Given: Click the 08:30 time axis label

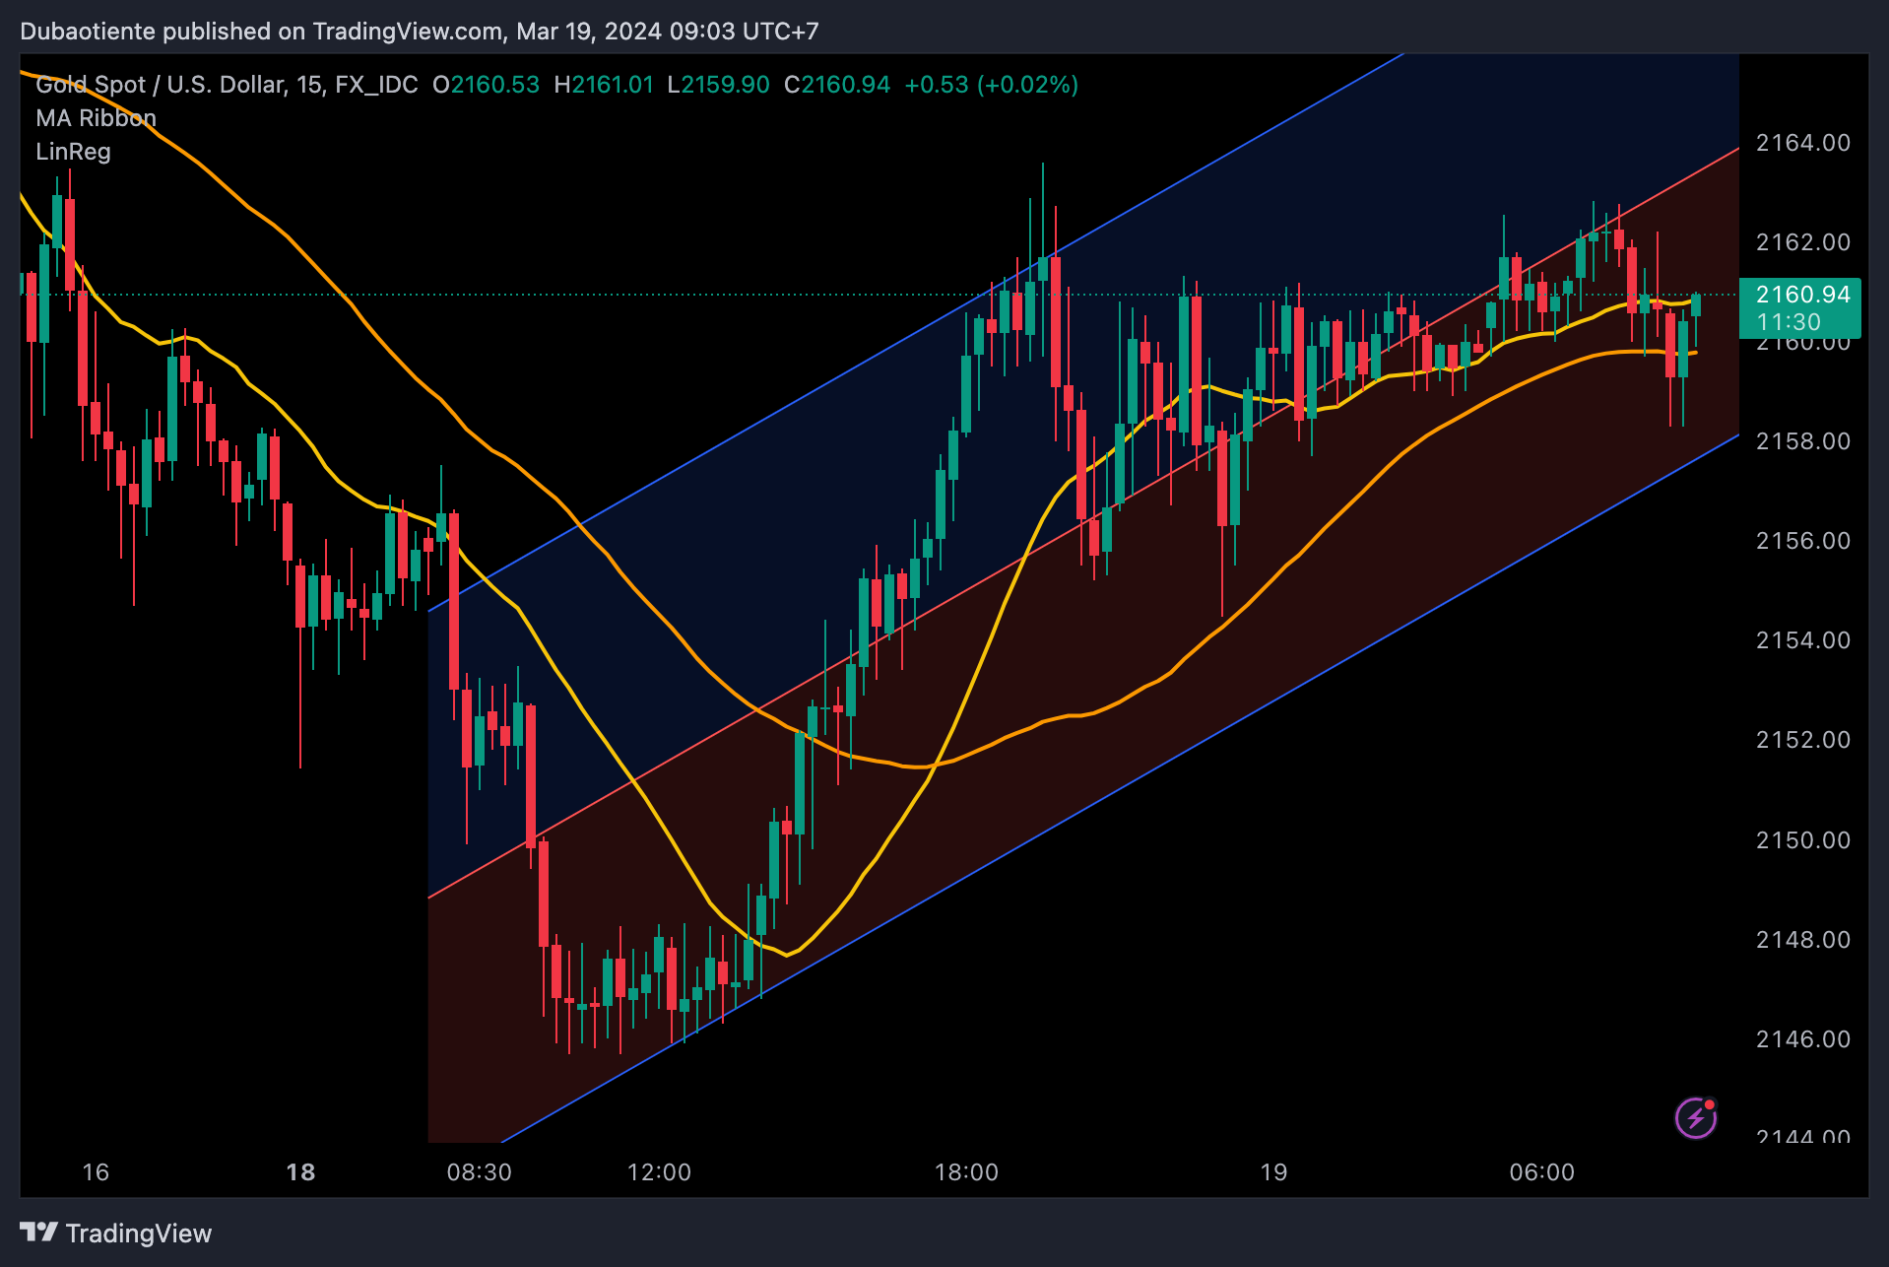Looking at the screenshot, I should coord(480,1172).
